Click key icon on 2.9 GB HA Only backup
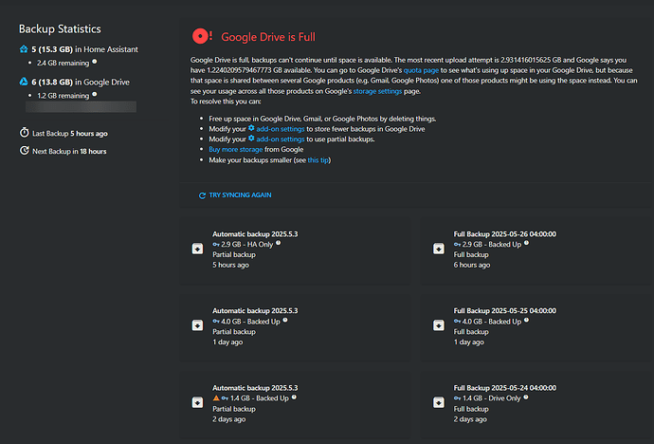 pos(216,245)
